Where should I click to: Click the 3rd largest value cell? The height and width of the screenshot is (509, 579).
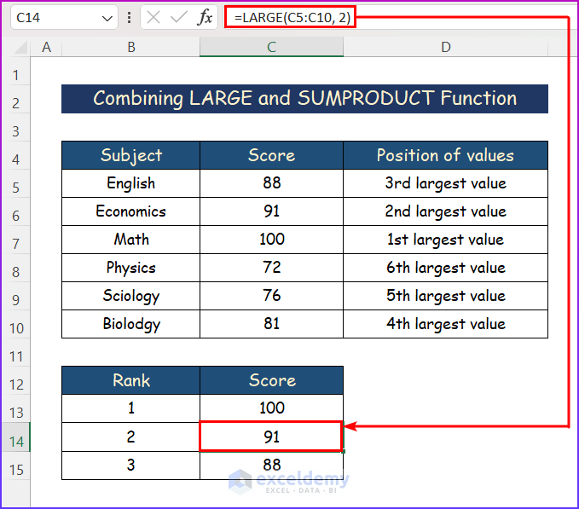click(446, 183)
